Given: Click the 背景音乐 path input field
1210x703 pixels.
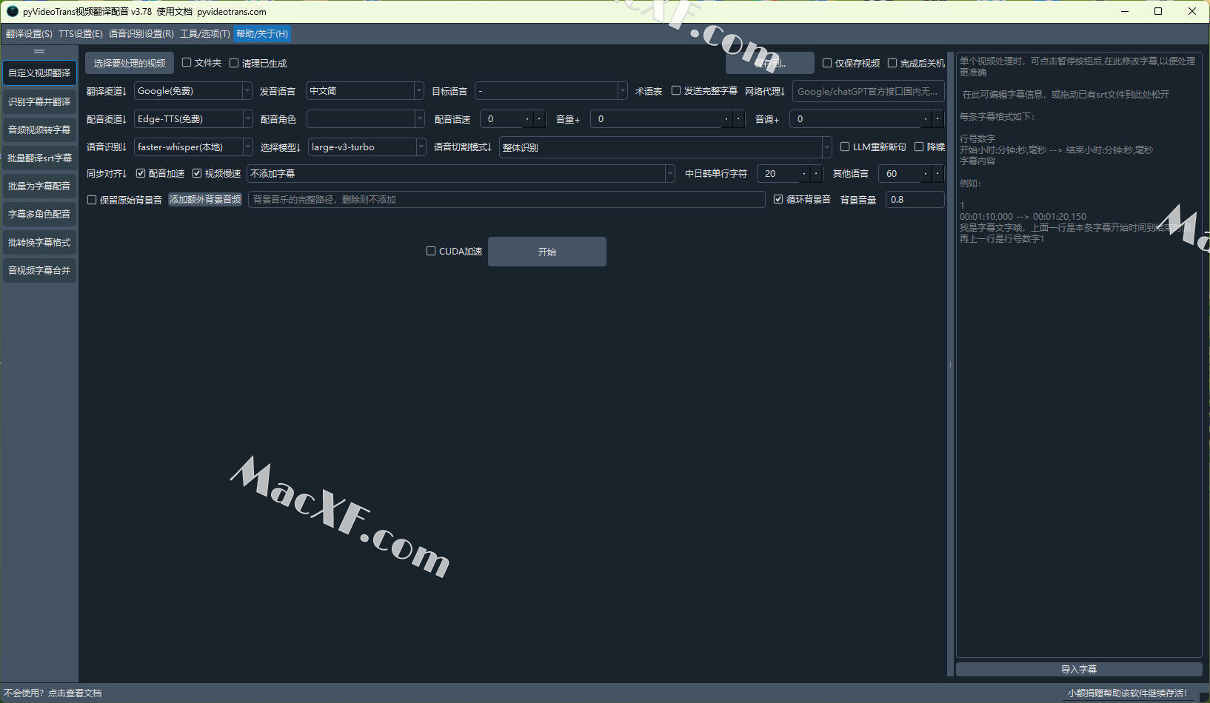Looking at the screenshot, I should 506,200.
